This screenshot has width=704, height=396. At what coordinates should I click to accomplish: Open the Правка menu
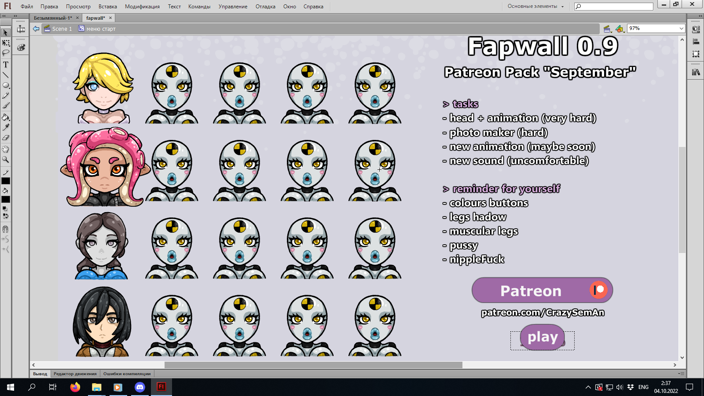pyautogui.click(x=49, y=7)
